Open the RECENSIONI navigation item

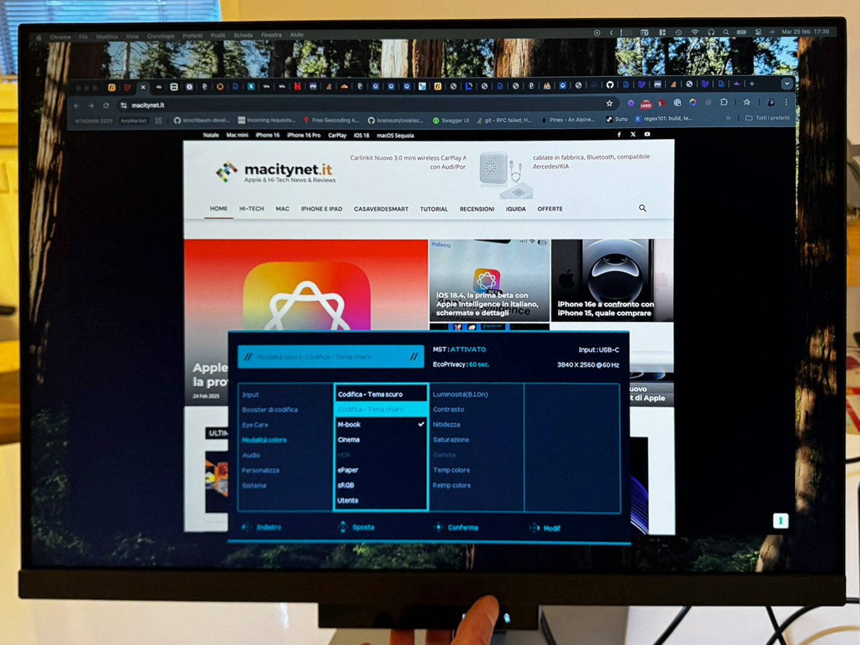tap(477, 209)
